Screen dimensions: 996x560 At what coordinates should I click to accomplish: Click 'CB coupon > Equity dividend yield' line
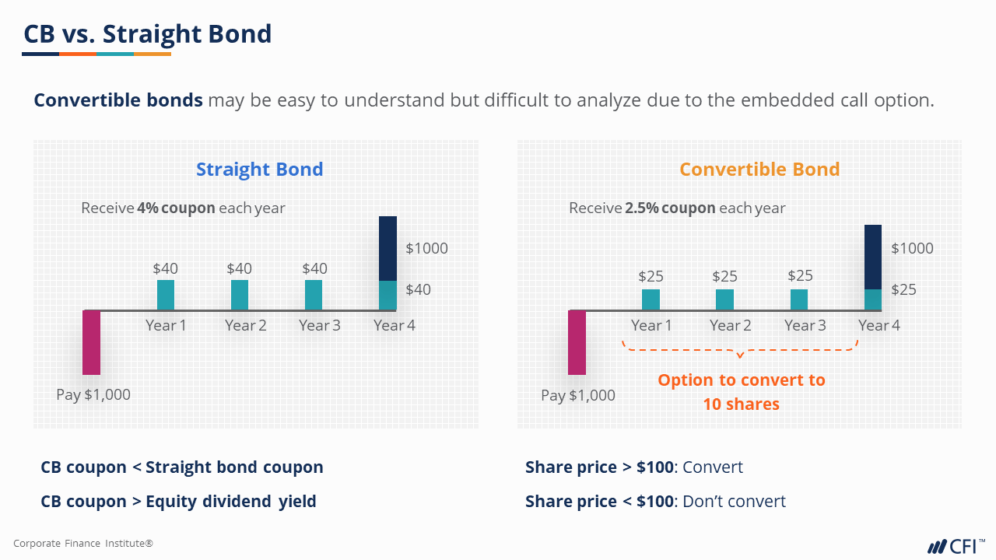pos(178,502)
